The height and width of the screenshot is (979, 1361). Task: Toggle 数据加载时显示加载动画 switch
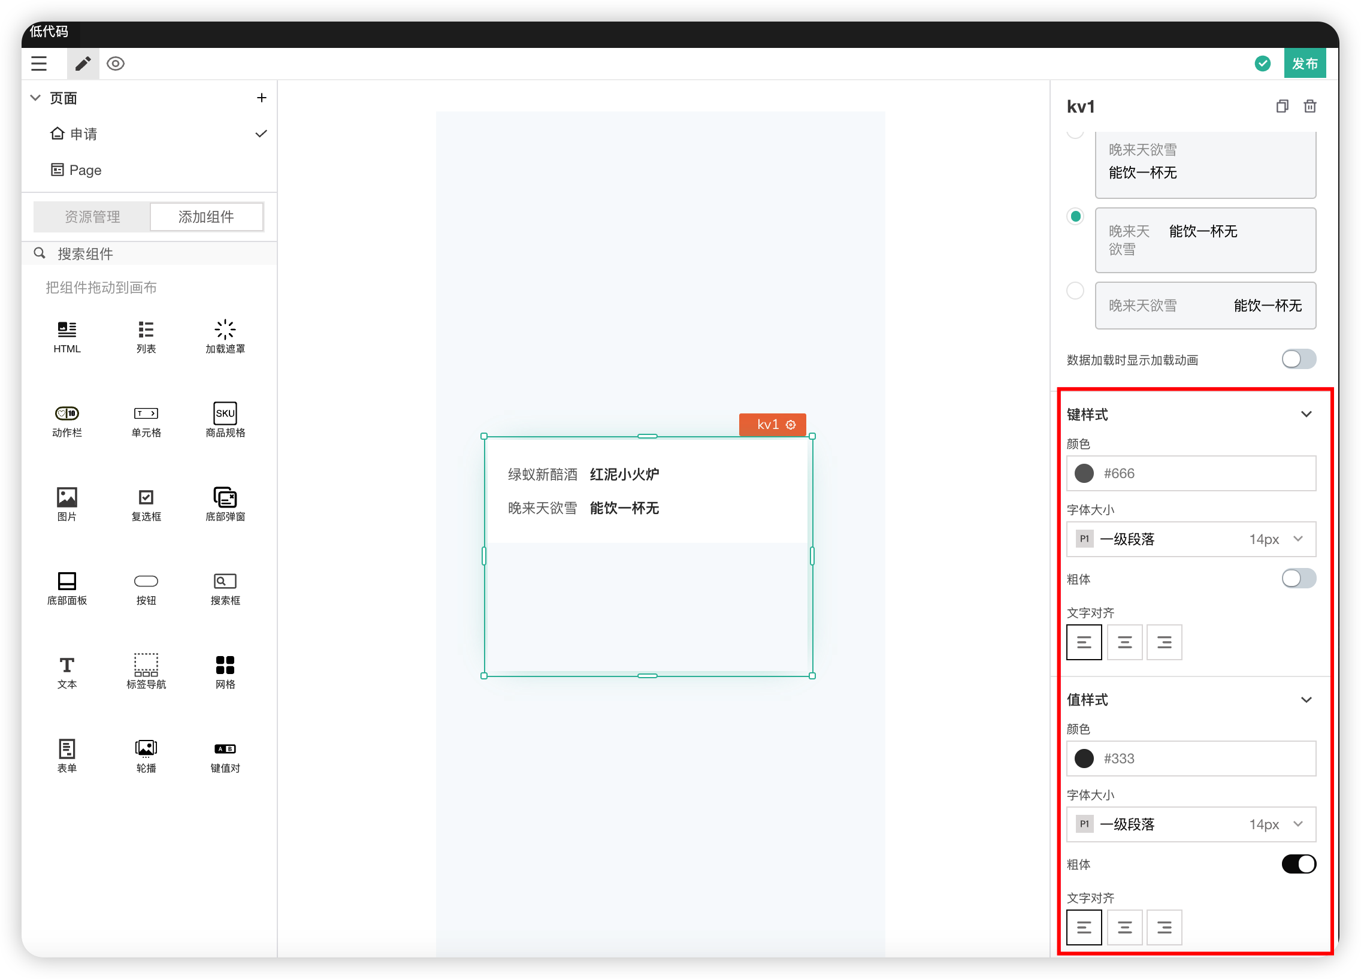1298,359
